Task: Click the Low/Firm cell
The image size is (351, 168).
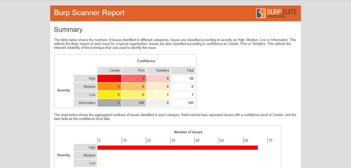Action: [134, 95]
